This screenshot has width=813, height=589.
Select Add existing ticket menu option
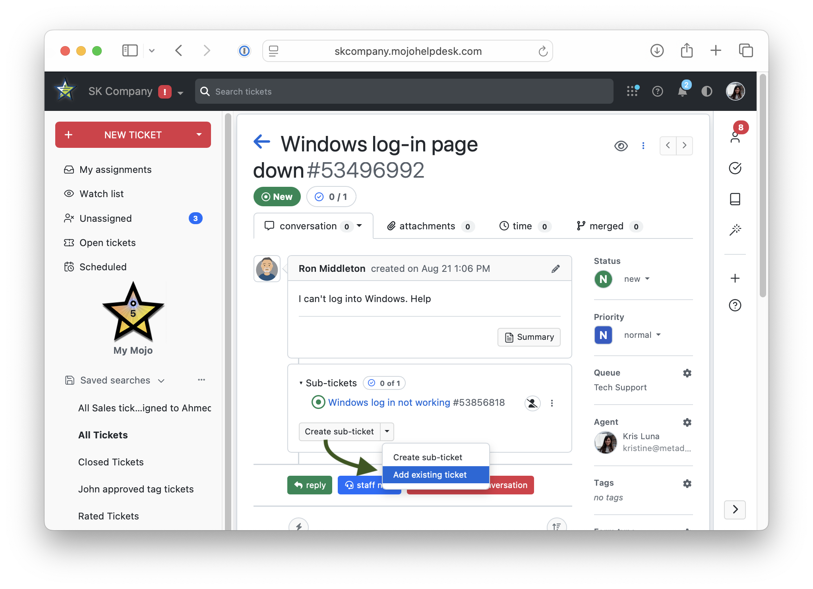(430, 475)
